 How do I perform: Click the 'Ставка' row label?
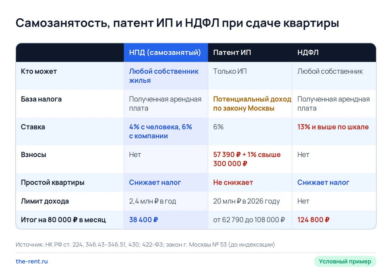coord(33,127)
